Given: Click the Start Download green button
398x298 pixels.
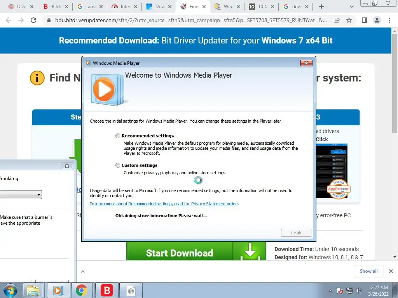Looking at the screenshot, I should coord(180,253).
